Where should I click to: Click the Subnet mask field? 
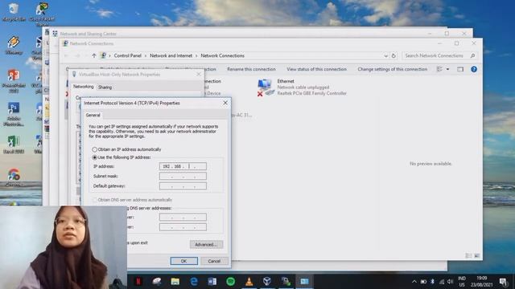point(183,177)
